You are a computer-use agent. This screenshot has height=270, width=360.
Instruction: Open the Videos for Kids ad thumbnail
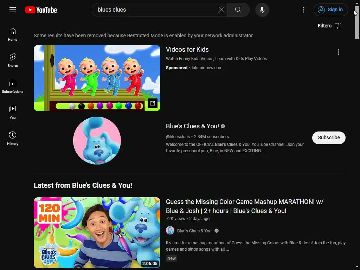point(97,78)
